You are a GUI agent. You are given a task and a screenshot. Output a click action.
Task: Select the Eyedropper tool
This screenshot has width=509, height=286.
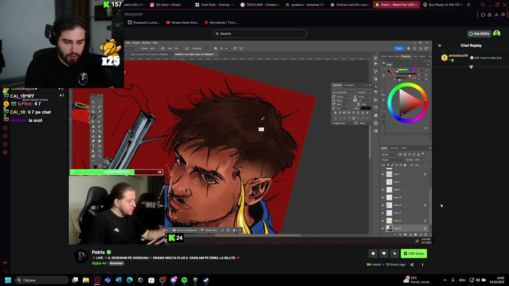click(x=99, y=112)
